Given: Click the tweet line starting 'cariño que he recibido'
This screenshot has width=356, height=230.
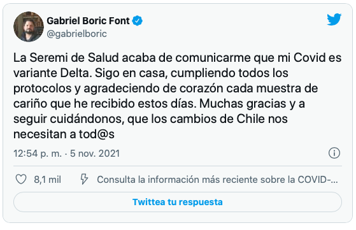Looking at the screenshot, I should pos(159,104).
